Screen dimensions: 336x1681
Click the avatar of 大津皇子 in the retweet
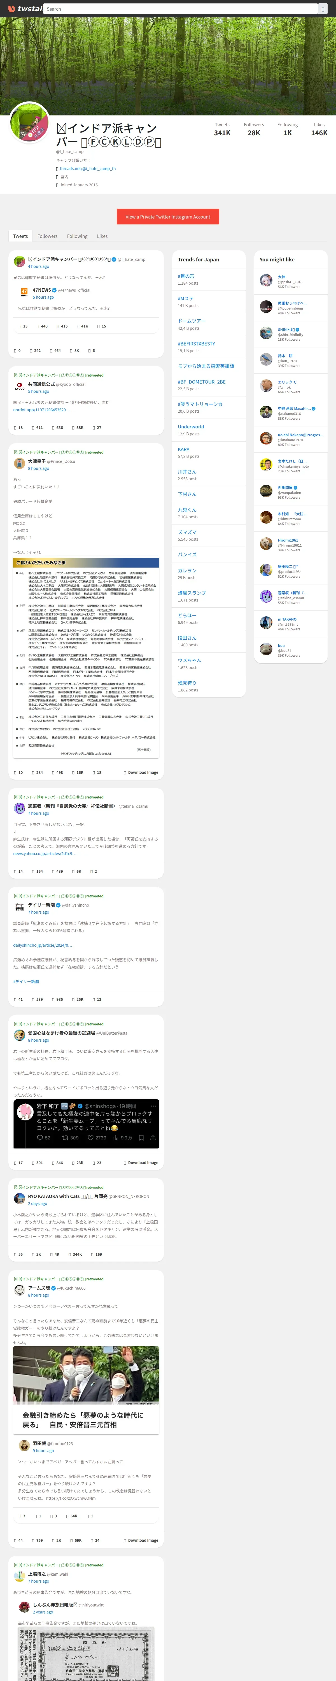[20, 464]
